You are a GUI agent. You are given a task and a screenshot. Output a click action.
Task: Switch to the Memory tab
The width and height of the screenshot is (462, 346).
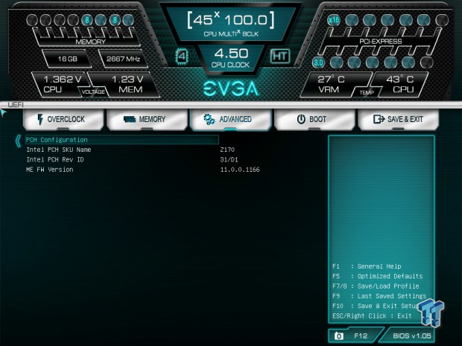coord(147,119)
